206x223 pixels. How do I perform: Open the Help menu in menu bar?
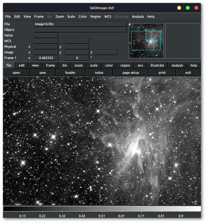coord(151,16)
